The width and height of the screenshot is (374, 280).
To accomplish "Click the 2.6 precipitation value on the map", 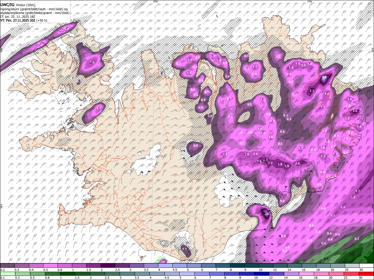I will 355,111.
